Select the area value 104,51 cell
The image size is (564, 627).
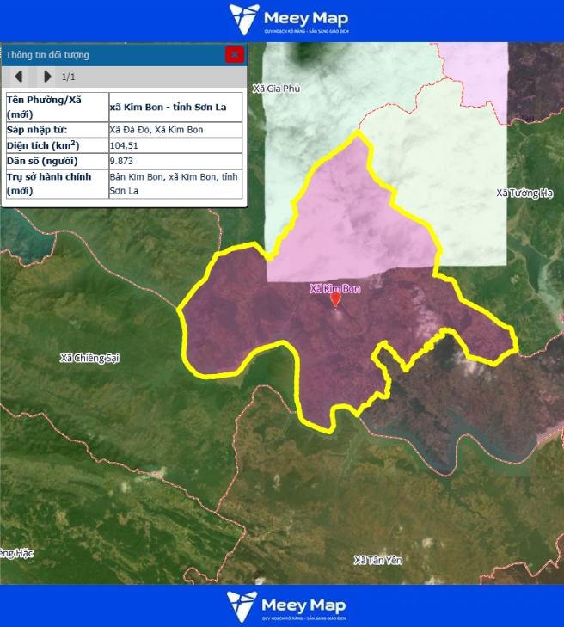point(175,145)
